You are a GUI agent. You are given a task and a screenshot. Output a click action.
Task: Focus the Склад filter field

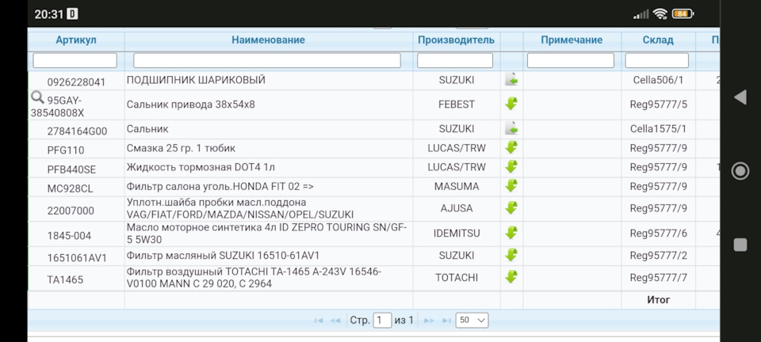656,60
